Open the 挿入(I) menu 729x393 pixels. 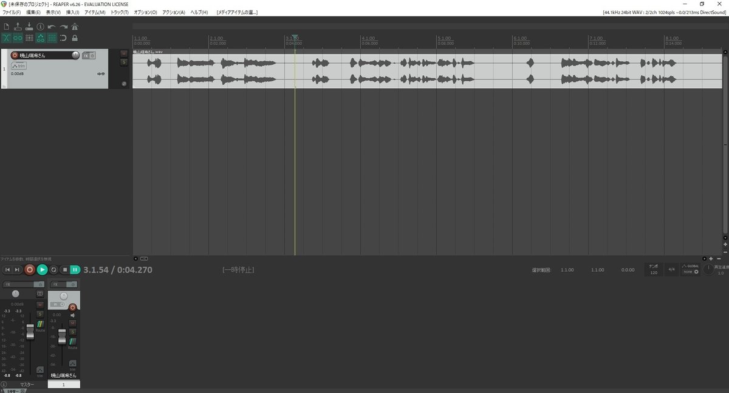[x=72, y=12]
